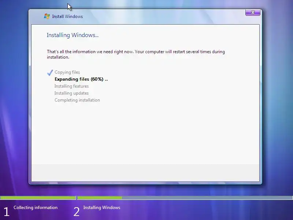Click the 'Installing Windows' stage label at bottom
293x220 pixels.
coord(102,208)
